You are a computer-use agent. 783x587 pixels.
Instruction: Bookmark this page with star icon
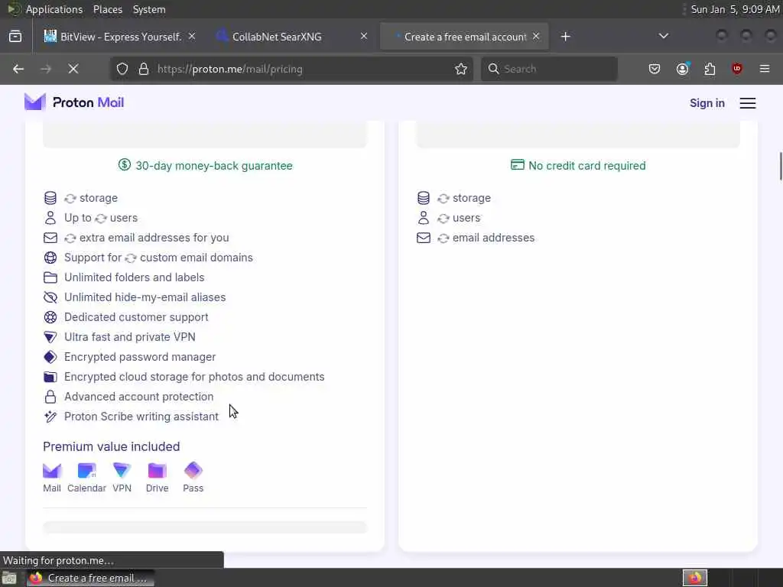click(x=461, y=69)
